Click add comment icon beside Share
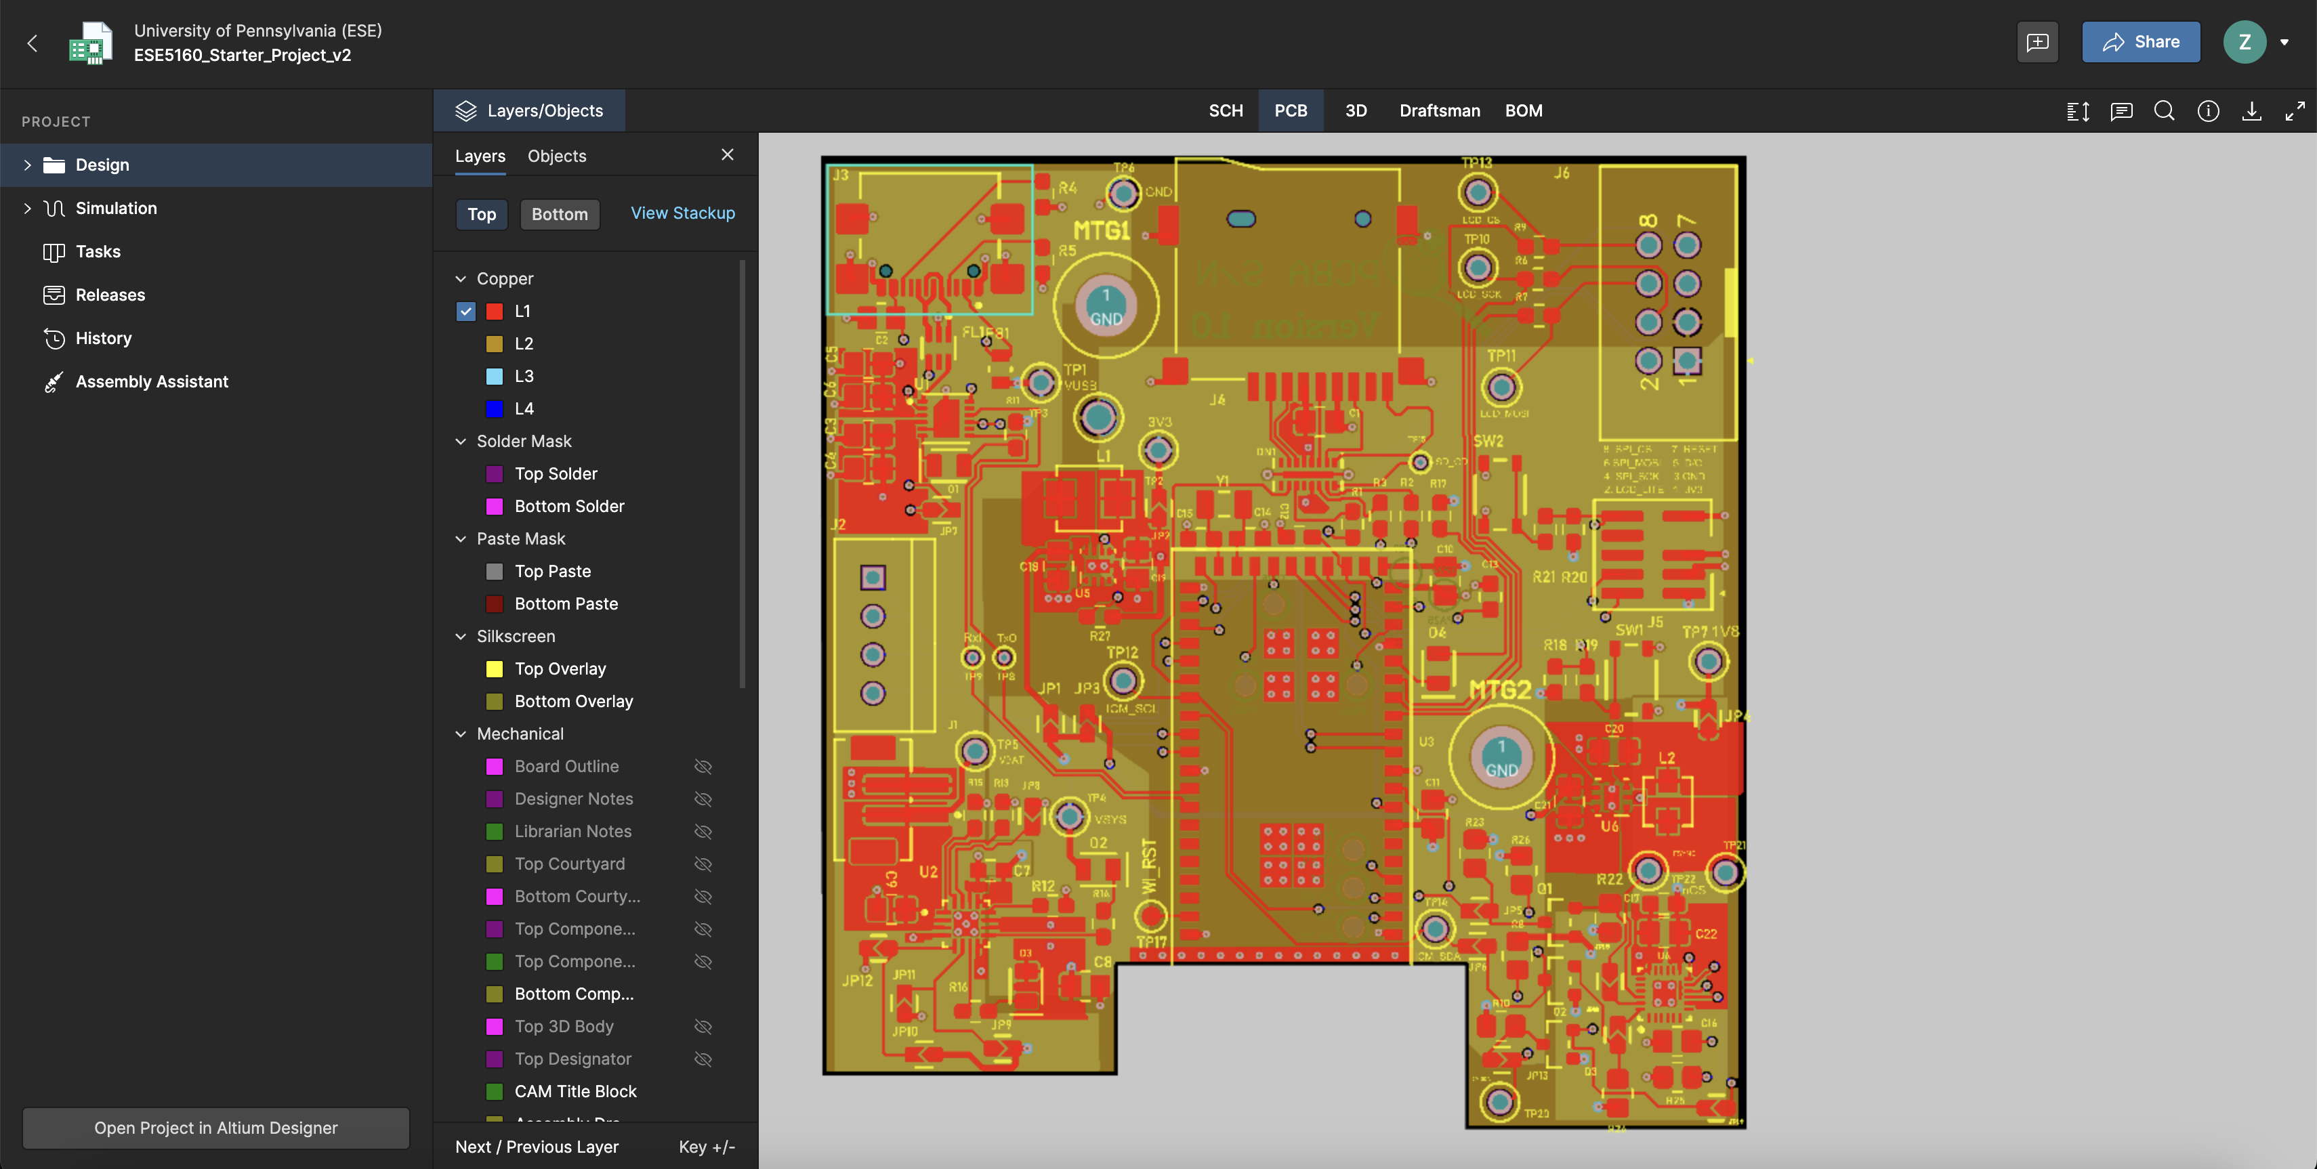 (x=2037, y=42)
